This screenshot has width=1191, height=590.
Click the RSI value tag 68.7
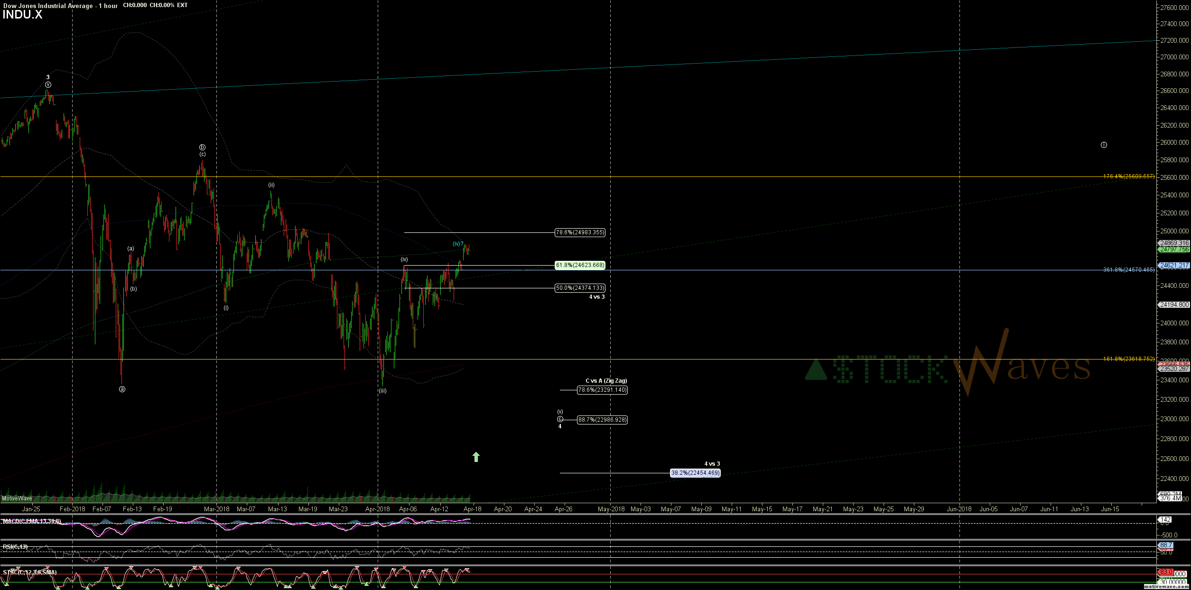pos(1165,545)
